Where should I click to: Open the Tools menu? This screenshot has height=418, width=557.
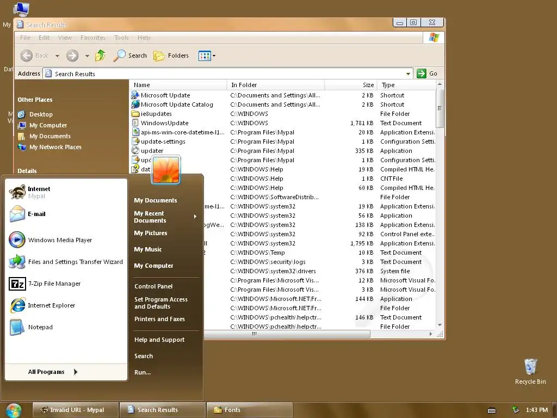[121, 38]
